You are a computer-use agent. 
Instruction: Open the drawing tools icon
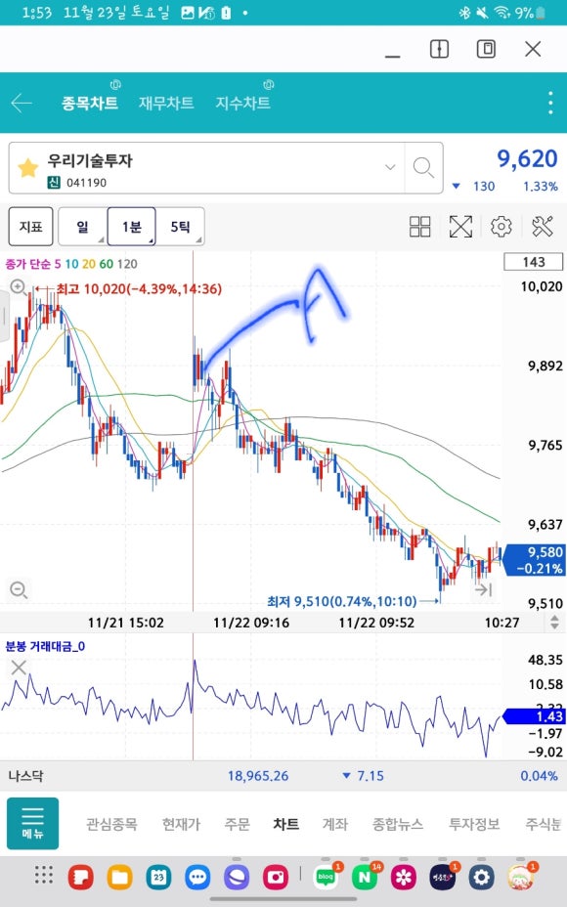coord(543,227)
